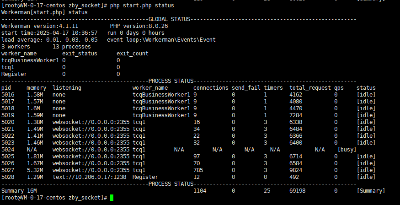Viewport: 400px width, 205px height.
Task: Click 'load average: 0.01, 0.03, 0.05' text
Action: click(x=49, y=40)
